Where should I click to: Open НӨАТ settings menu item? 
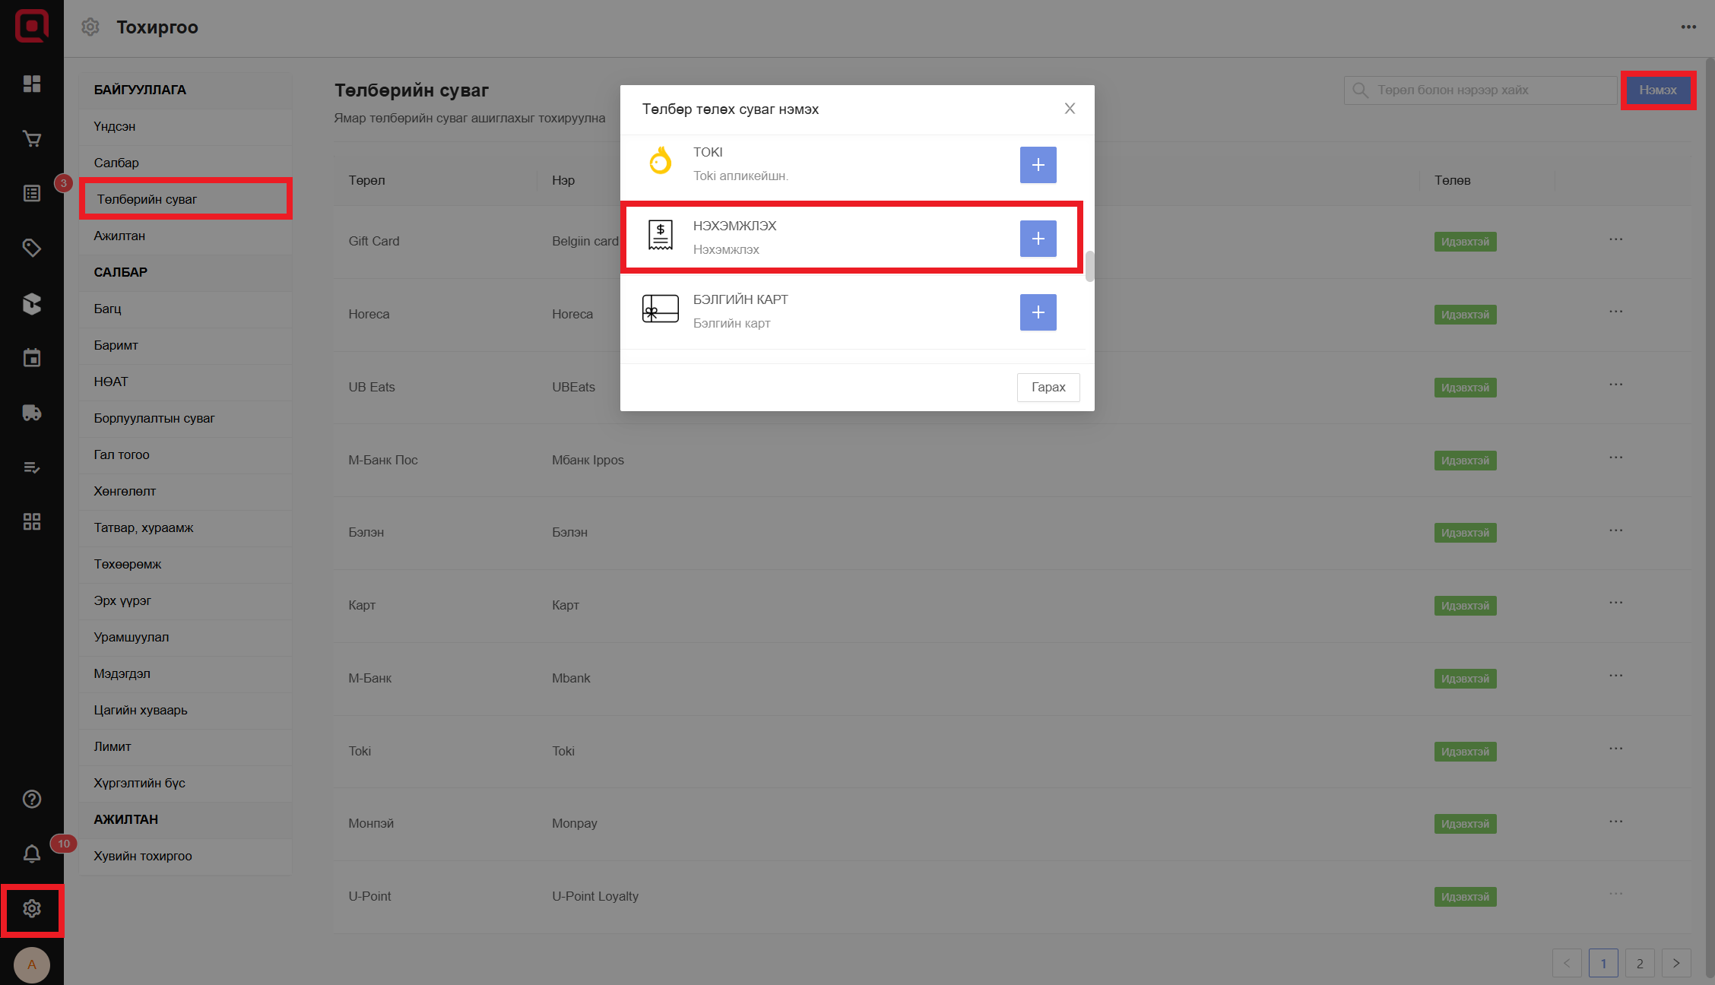pos(111,382)
